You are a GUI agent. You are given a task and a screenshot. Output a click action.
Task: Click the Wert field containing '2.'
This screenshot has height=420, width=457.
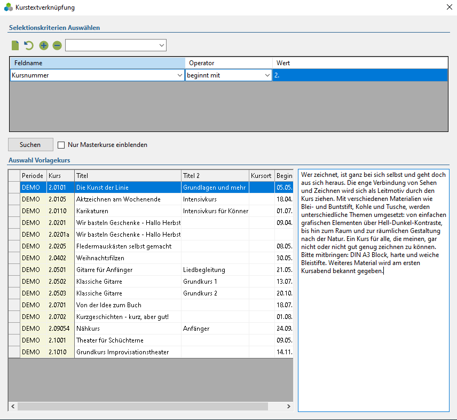pyautogui.click(x=360, y=75)
